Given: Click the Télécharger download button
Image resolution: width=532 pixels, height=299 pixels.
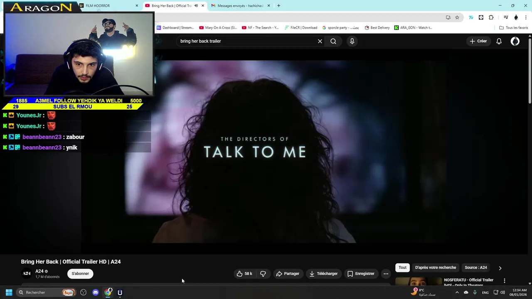Looking at the screenshot, I should pos(323,274).
